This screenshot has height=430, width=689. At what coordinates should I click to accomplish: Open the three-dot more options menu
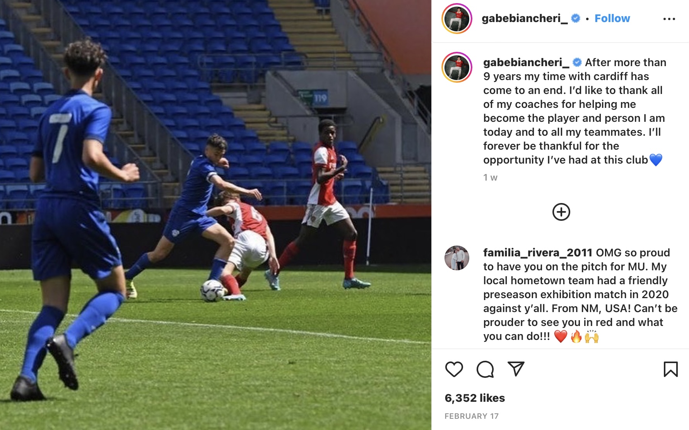pos(669,19)
